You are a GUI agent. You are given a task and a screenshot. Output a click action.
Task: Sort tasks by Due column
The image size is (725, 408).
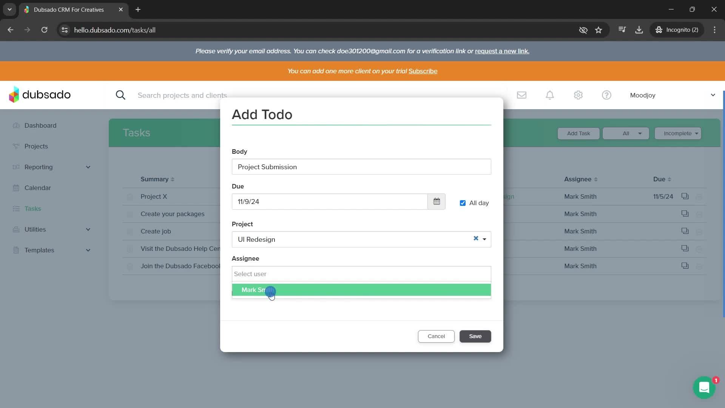point(662,179)
